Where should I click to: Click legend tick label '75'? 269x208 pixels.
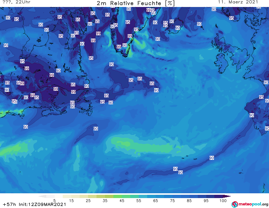click(172, 201)
